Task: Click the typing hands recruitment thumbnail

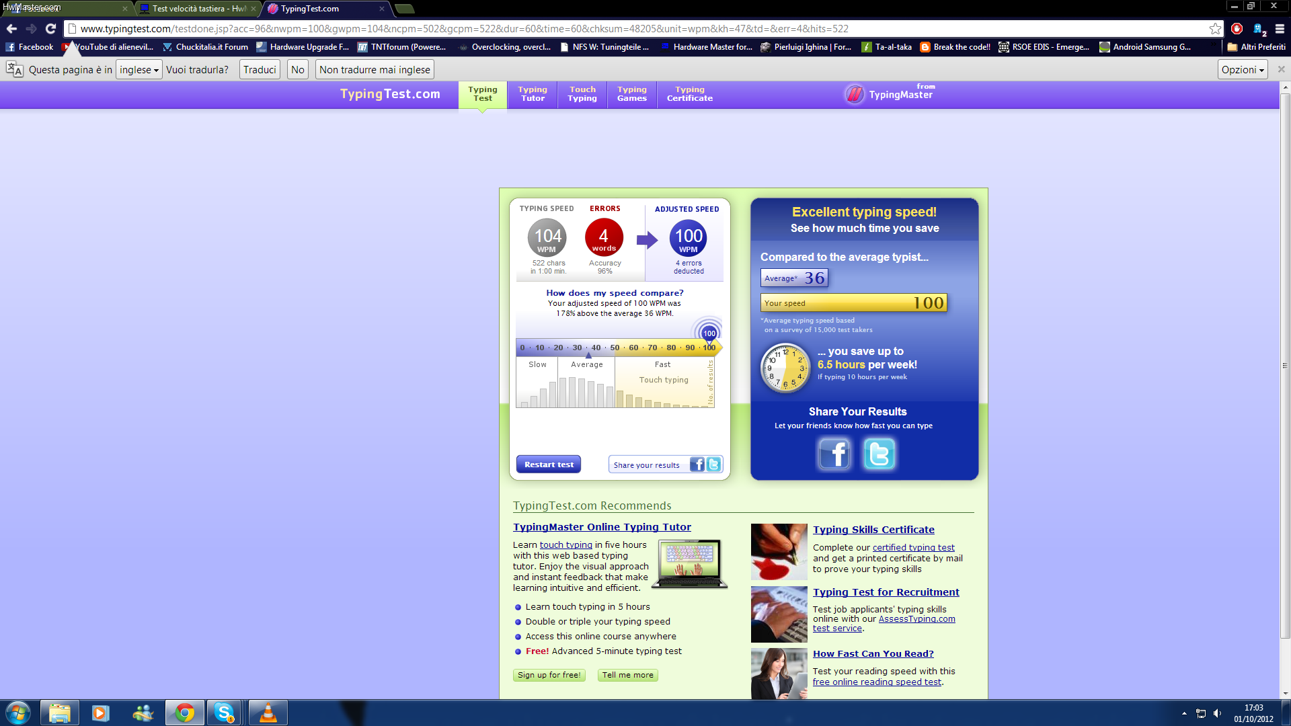Action: (x=779, y=614)
